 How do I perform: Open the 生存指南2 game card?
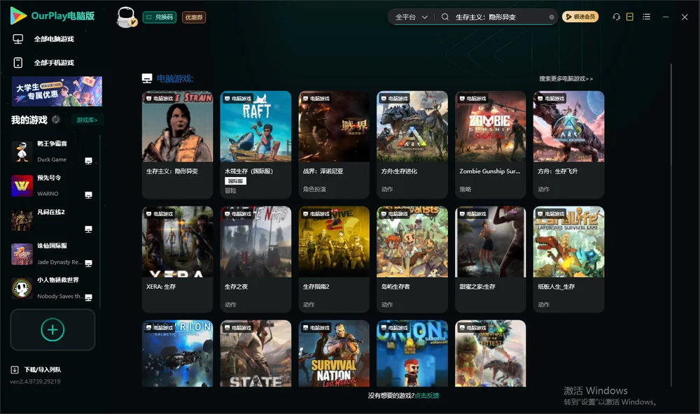(x=334, y=259)
